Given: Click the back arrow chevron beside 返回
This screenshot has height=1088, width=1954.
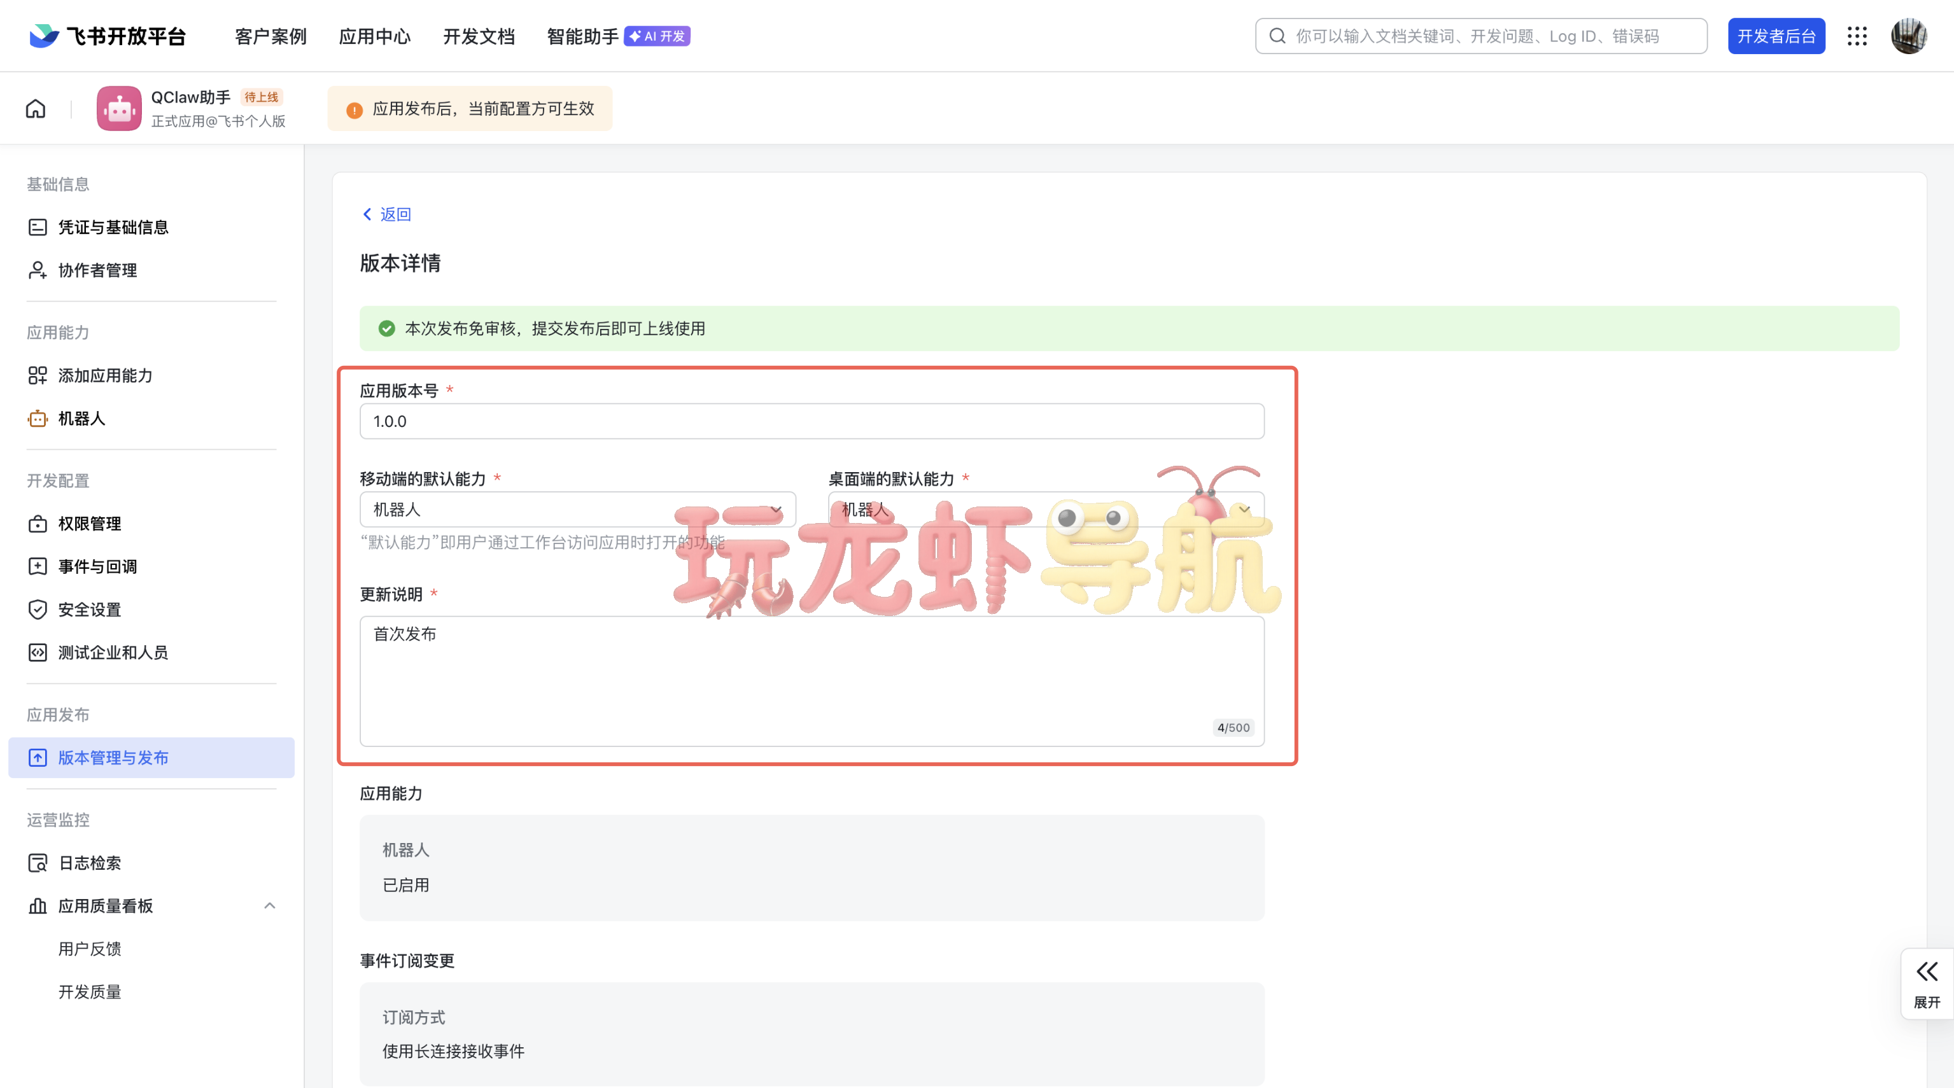Looking at the screenshot, I should point(367,214).
